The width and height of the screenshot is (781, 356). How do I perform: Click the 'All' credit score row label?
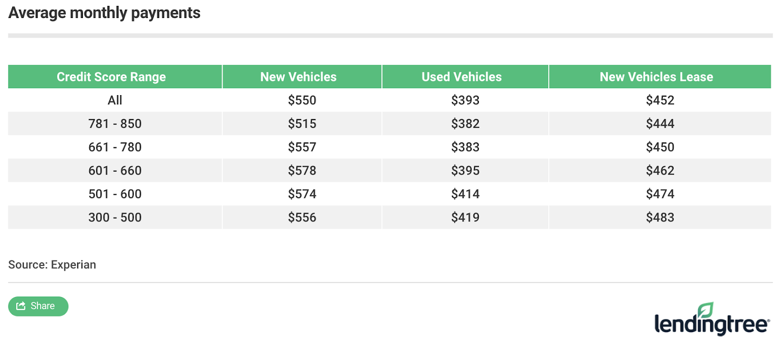point(115,100)
